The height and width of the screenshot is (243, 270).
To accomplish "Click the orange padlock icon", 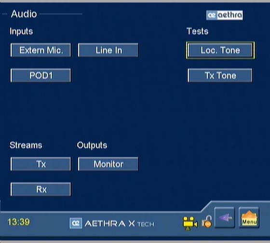I will click(x=207, y=222).
